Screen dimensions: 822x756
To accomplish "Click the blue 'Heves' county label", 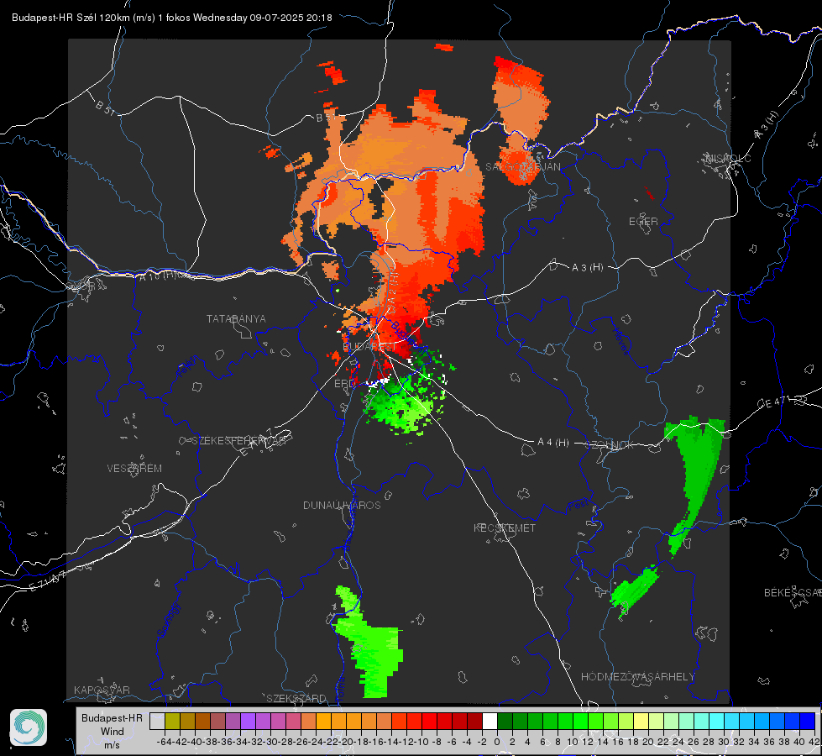I will pyautogui.click(x=622, y=341).
